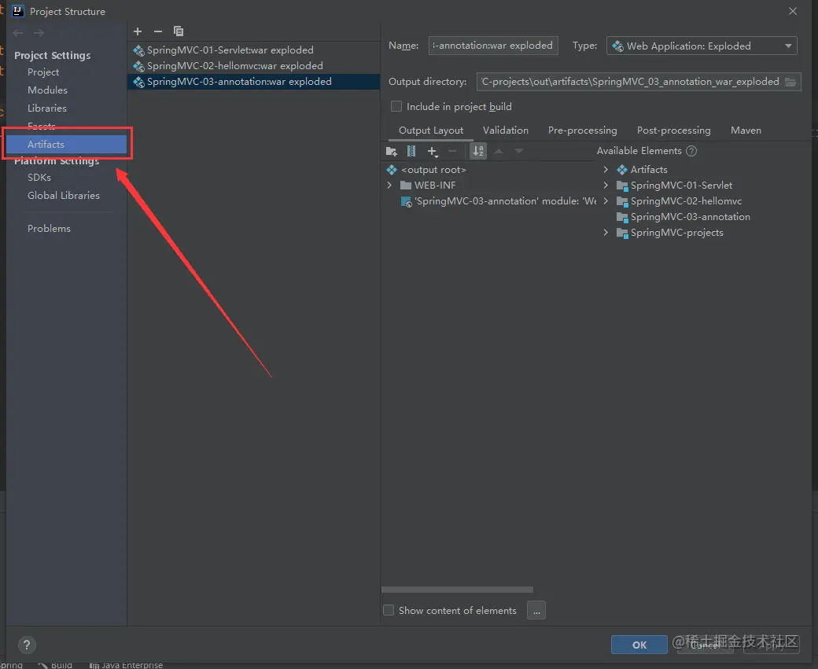Click the IntelliJ logo in title bar
This screenshot has width=818, height=669.
(x=18, y=11)
